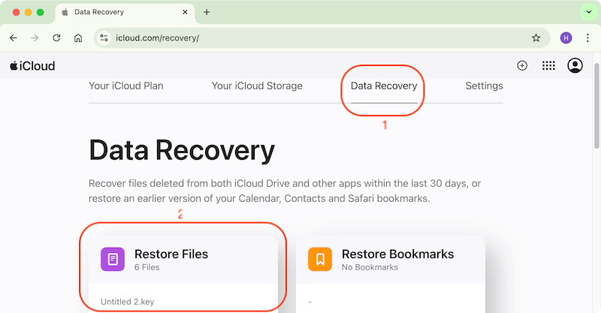The height and width of the screenshot is (313, 601).
Task: Click the orange Restore Bookmarks icon
Action: (320, 260)
